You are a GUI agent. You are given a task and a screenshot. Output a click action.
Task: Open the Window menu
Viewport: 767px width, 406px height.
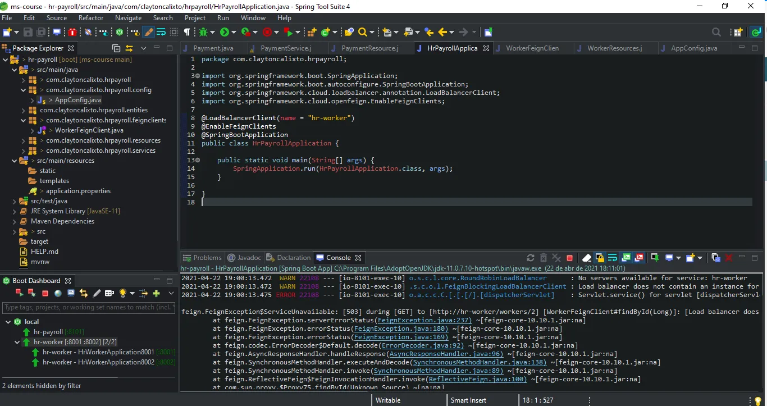pyautogui.click(x=253, y=18)
